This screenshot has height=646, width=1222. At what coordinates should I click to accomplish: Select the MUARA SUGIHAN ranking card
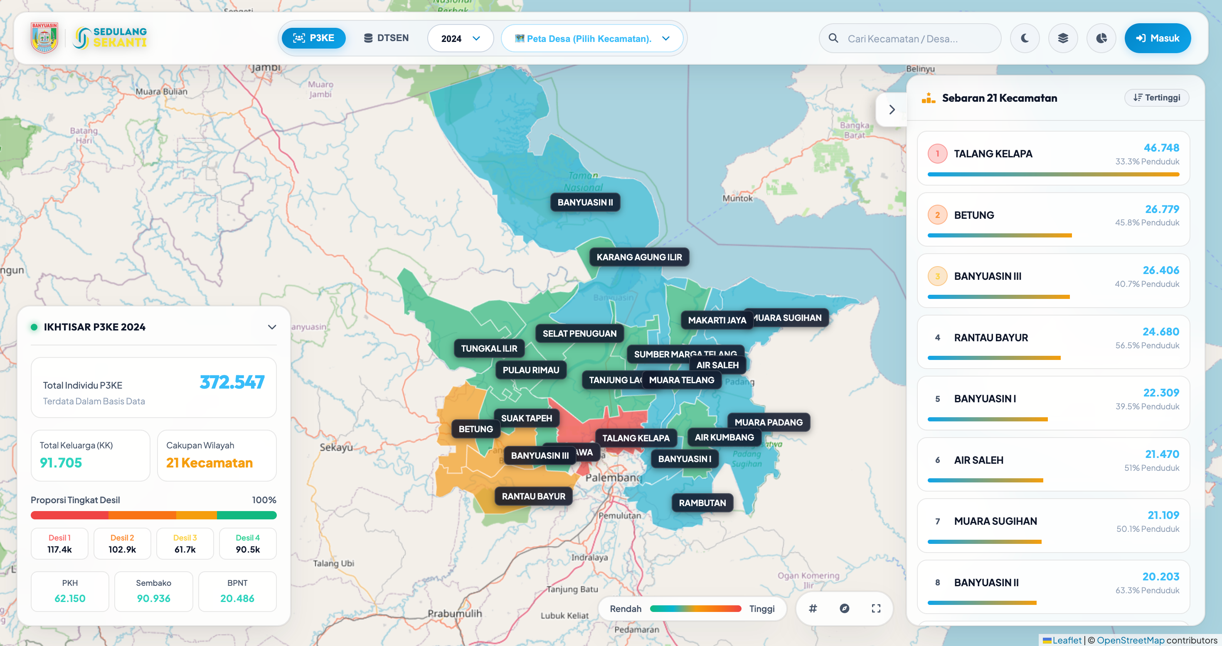tap(1053, 526)
